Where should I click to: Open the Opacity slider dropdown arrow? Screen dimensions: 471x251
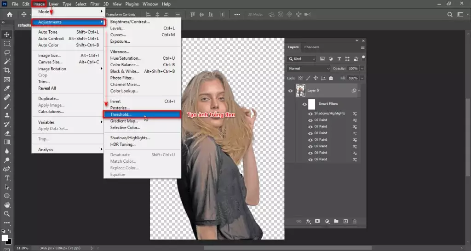(x=362, y=68)
